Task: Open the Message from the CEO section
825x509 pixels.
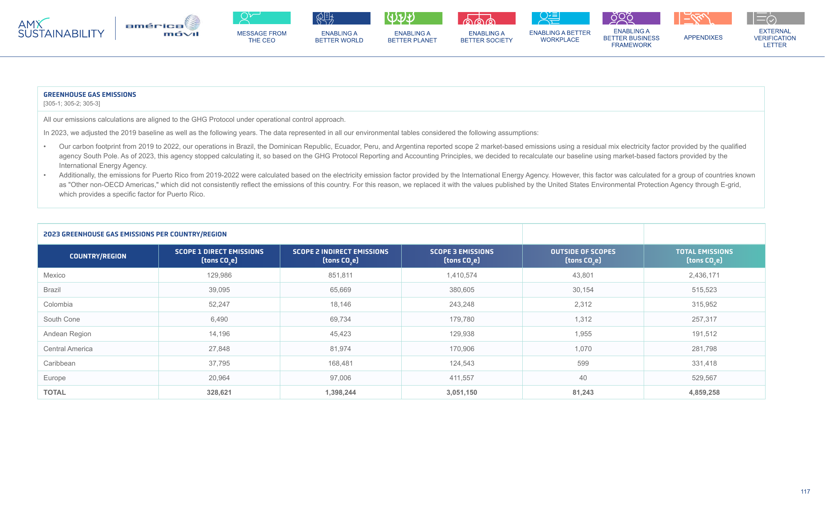Action: 262,37
